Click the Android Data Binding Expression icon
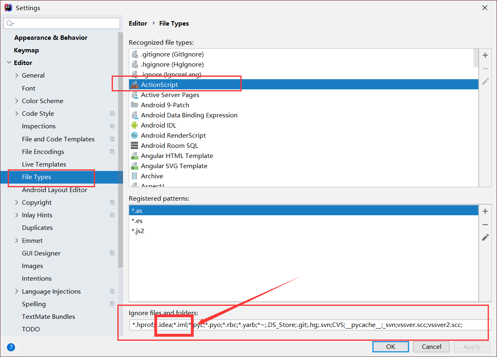 [x=134, y=115]
